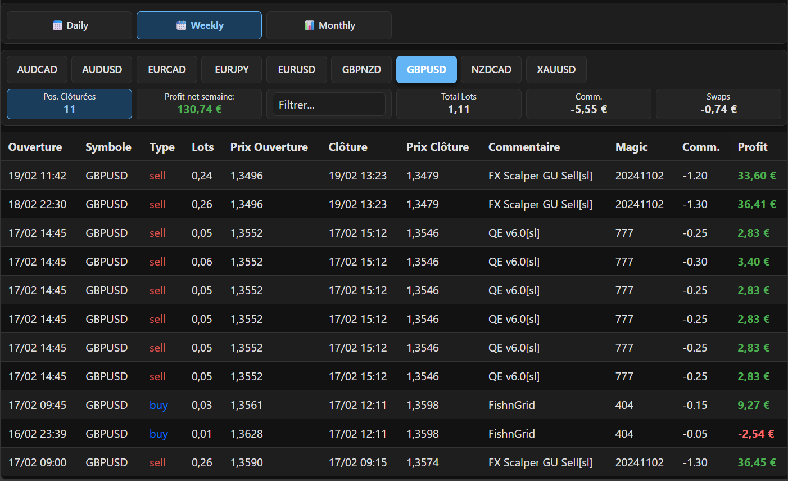The height and width of the screenshot is (481, 788).
Task: Click the calendar icon on Weekly tab
Action: coord(181,25)
